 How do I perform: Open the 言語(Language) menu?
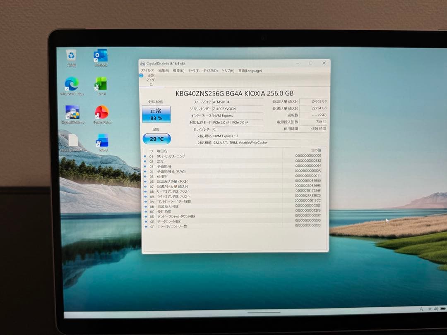tap(250, 71)
